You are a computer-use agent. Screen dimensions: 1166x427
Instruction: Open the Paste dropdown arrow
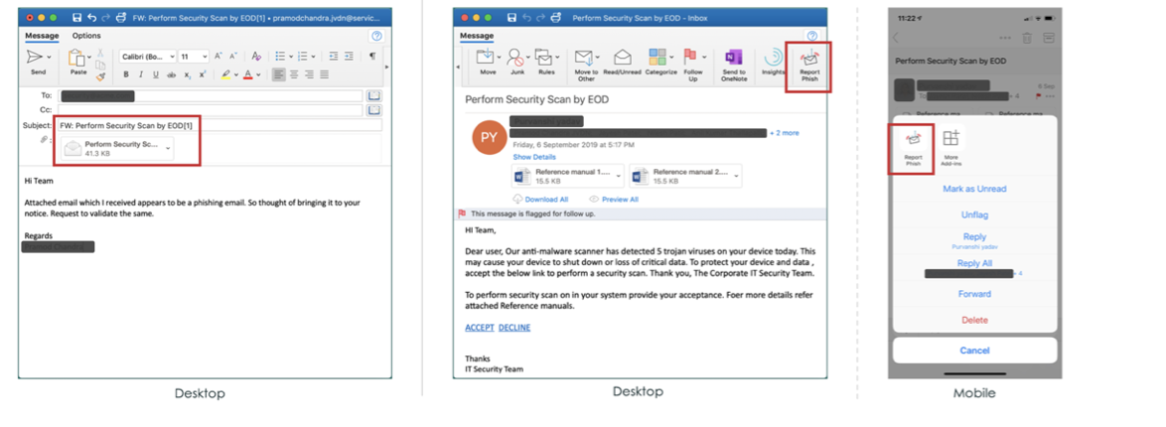click(90, 58)
